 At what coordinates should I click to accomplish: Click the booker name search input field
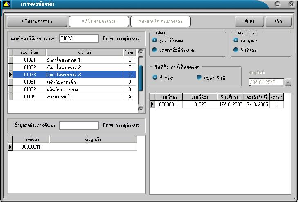coord(78,125)
